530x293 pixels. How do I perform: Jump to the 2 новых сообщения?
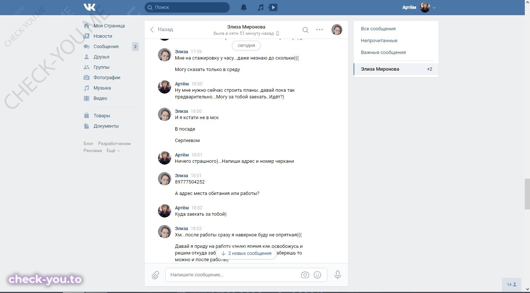click(x=246, y=253)
